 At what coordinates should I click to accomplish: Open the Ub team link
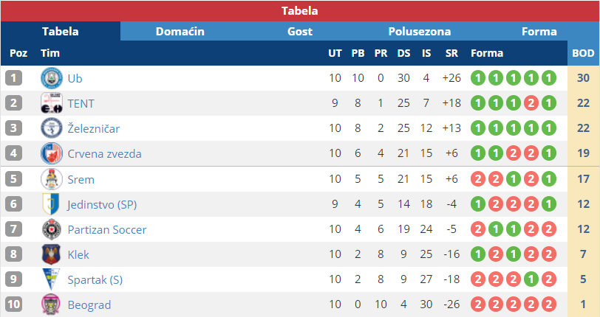(x=75, y=78)
